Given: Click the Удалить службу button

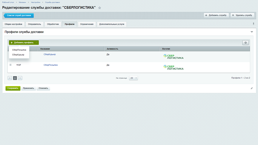Looking at the screenshot, I should pyautogui.click(x=242, y=15).
